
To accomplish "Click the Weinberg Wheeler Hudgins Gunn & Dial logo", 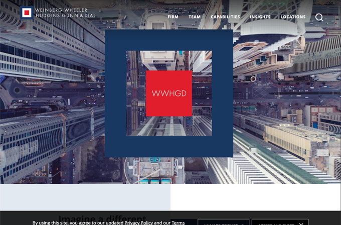I will point(58,13).
